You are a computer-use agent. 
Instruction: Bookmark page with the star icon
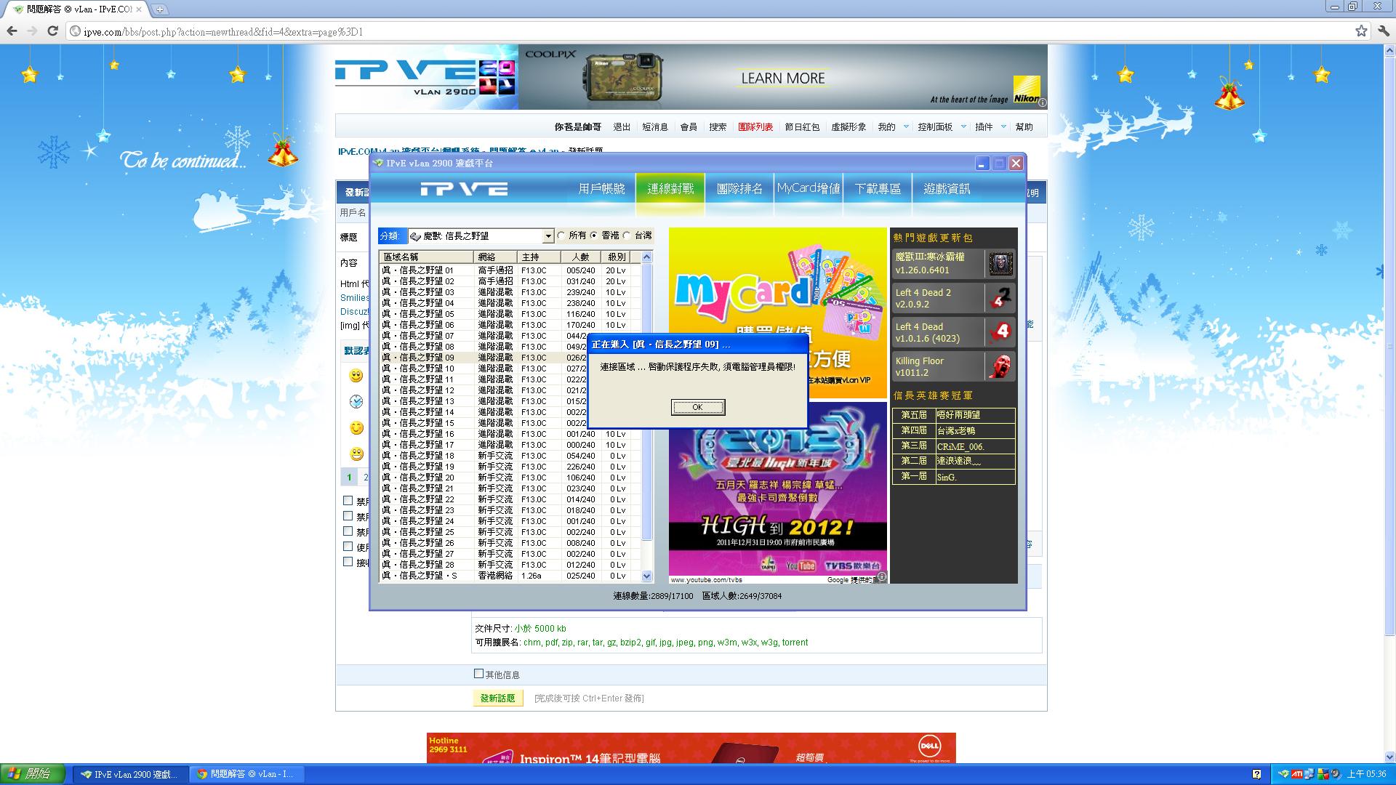1361,31
